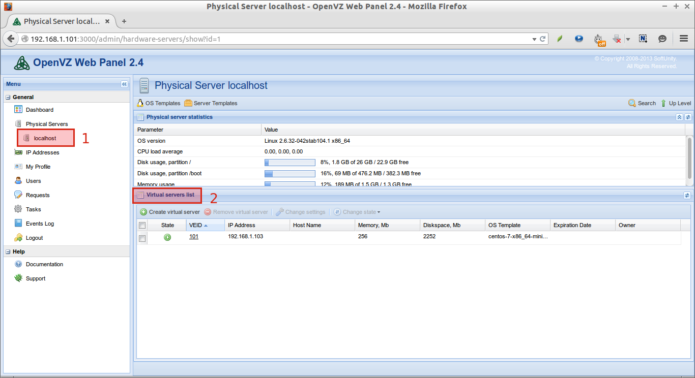Toggle the select-all checkbox in table header
This screenshot has width=695, height=378.
pos(142,226)
